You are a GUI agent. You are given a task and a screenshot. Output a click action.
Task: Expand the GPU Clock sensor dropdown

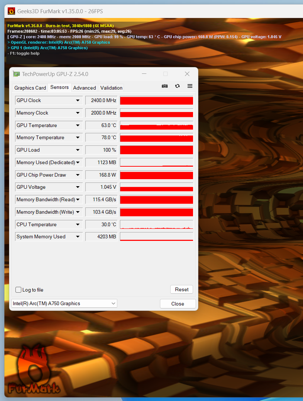tap(78, 100)
